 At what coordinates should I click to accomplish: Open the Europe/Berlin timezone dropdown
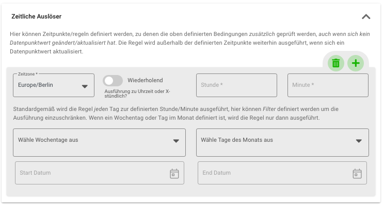pos(54,85)
